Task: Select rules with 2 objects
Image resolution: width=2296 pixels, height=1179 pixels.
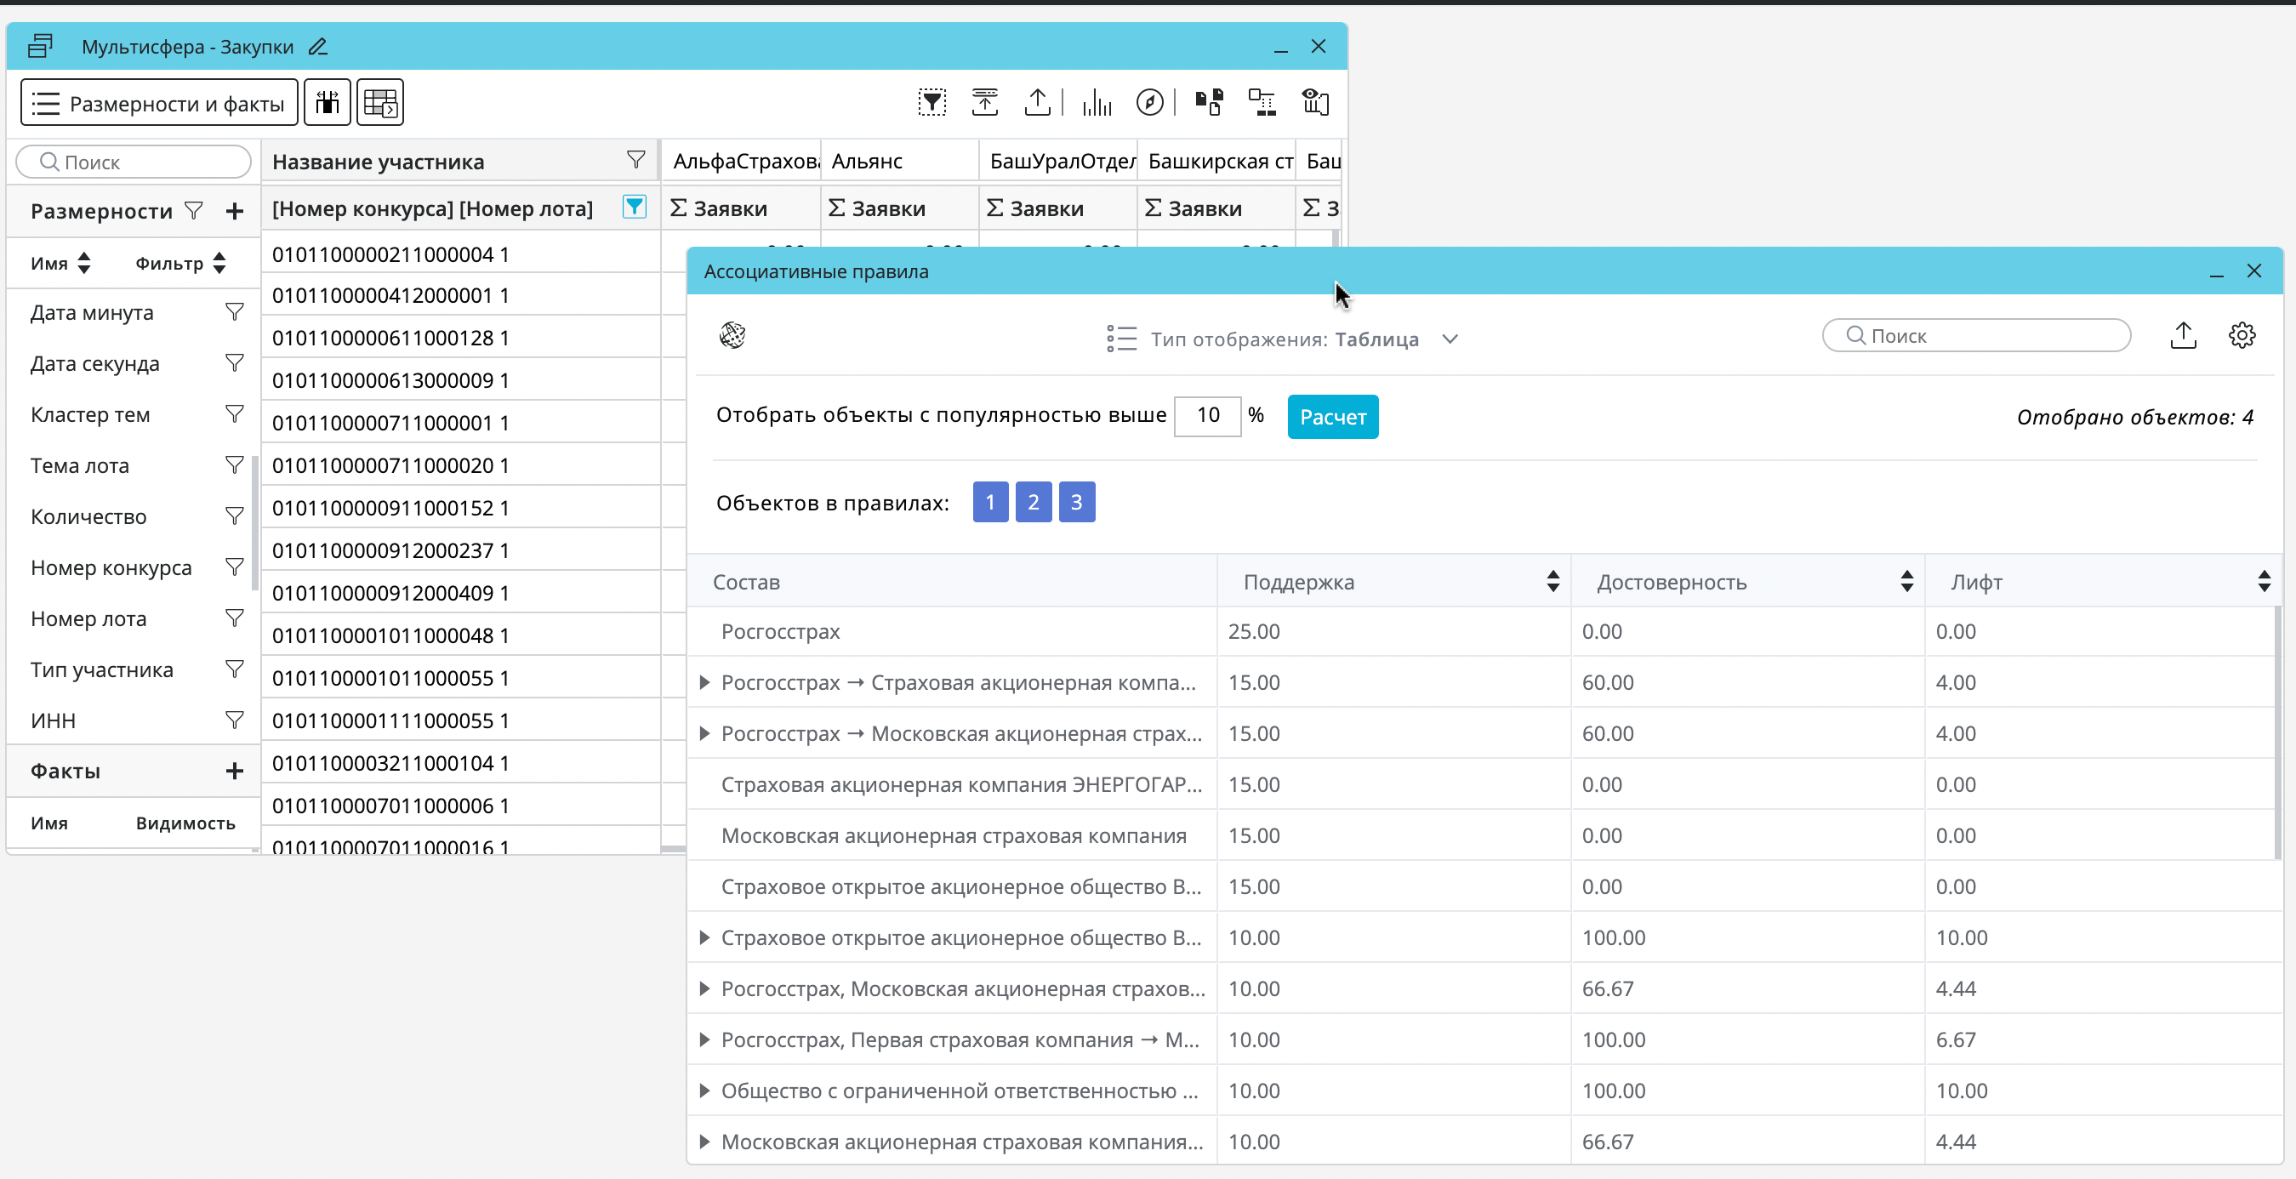Action: click(1033, 503)
